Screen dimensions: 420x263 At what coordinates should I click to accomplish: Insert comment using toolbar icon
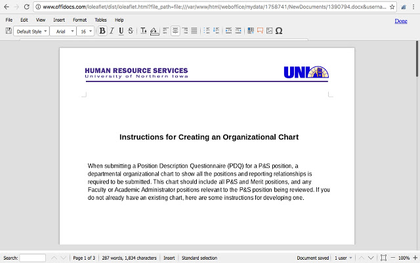pos(260,31)
